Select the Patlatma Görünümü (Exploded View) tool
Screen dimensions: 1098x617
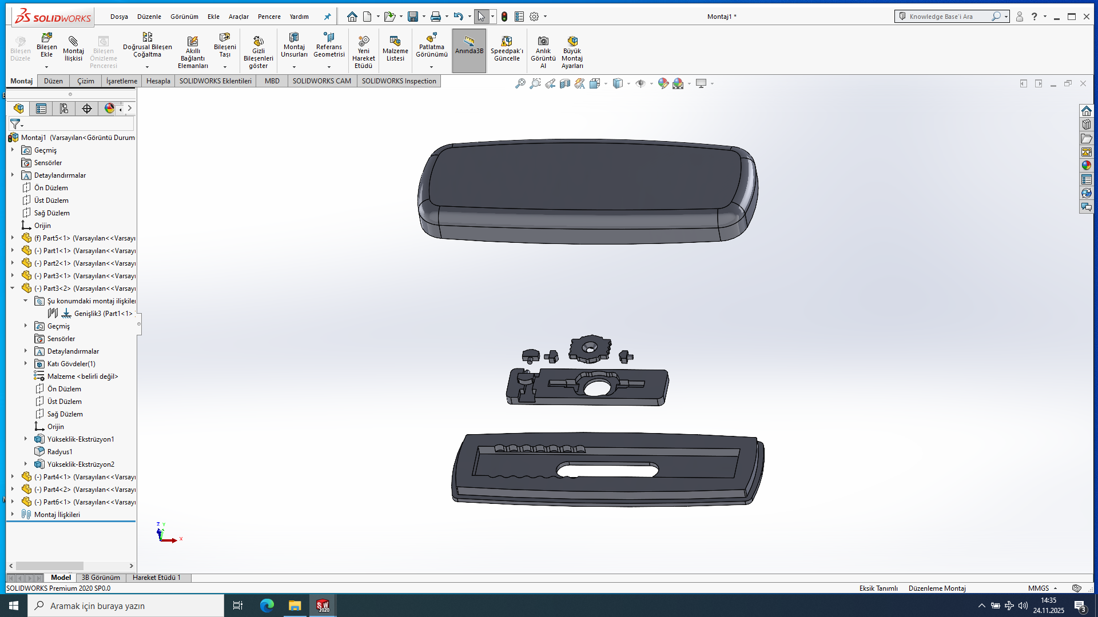coord(431,39)
